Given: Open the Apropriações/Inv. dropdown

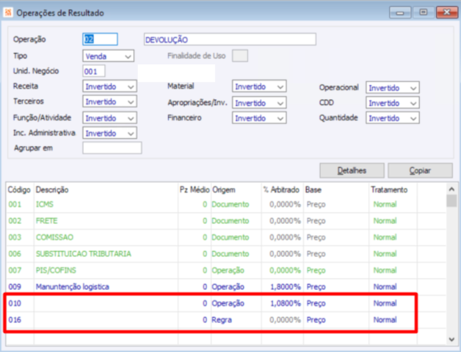Looking at the screenshot, I should [259, 103].
